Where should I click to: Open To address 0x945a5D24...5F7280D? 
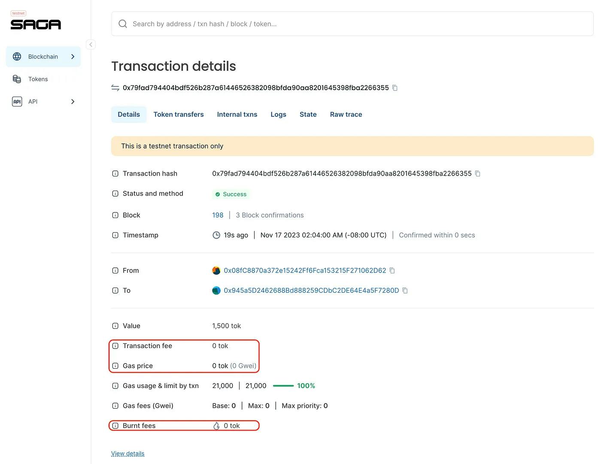(311, 291)
